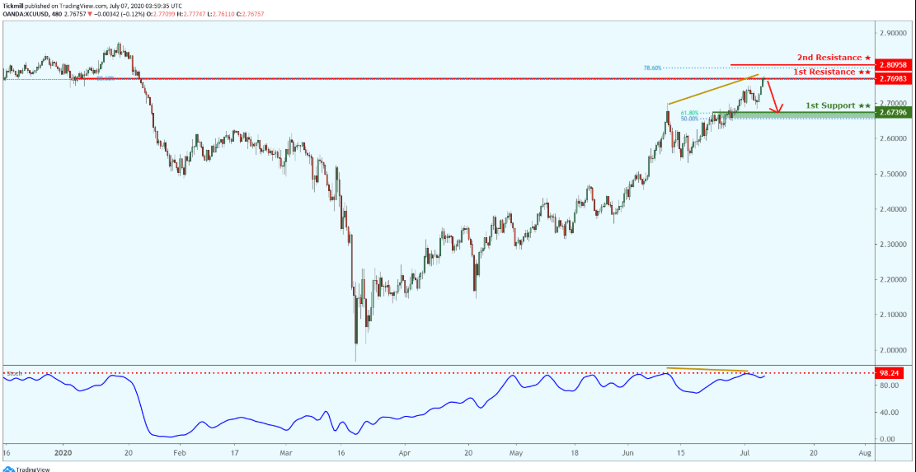Screen dimensions: 916x472
Task: Click the 61.80% Fibonacci label
Action: (x=690, y=113)
